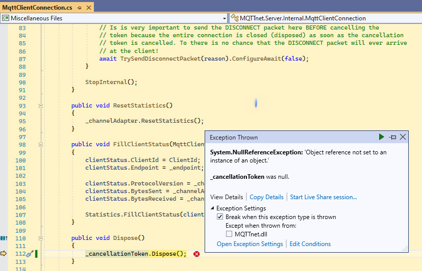Click the current statement arrow in margin

(4, 253)
